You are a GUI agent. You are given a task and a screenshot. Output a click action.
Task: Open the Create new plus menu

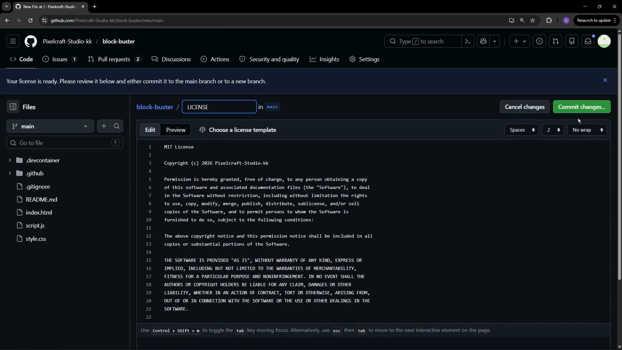click(519, 41)
